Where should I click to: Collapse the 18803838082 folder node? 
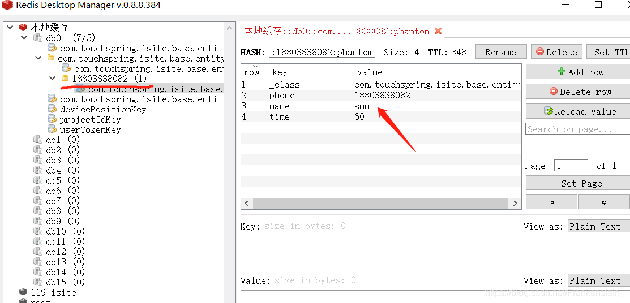pos(52,78)
